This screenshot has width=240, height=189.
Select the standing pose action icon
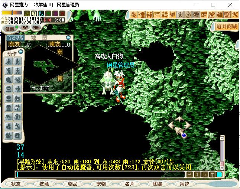coord(17,61)
